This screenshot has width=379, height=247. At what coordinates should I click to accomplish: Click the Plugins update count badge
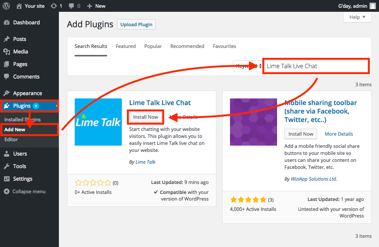pos(36,106)
